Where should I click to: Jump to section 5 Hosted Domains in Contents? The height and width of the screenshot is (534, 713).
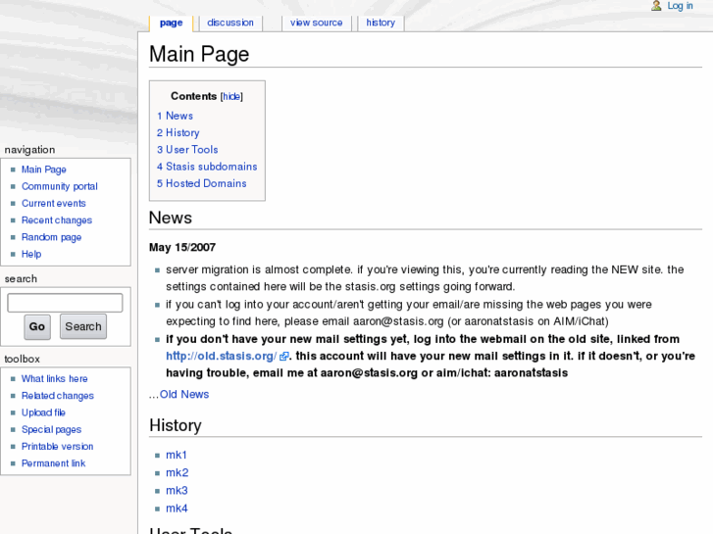(x=201, y=183)
